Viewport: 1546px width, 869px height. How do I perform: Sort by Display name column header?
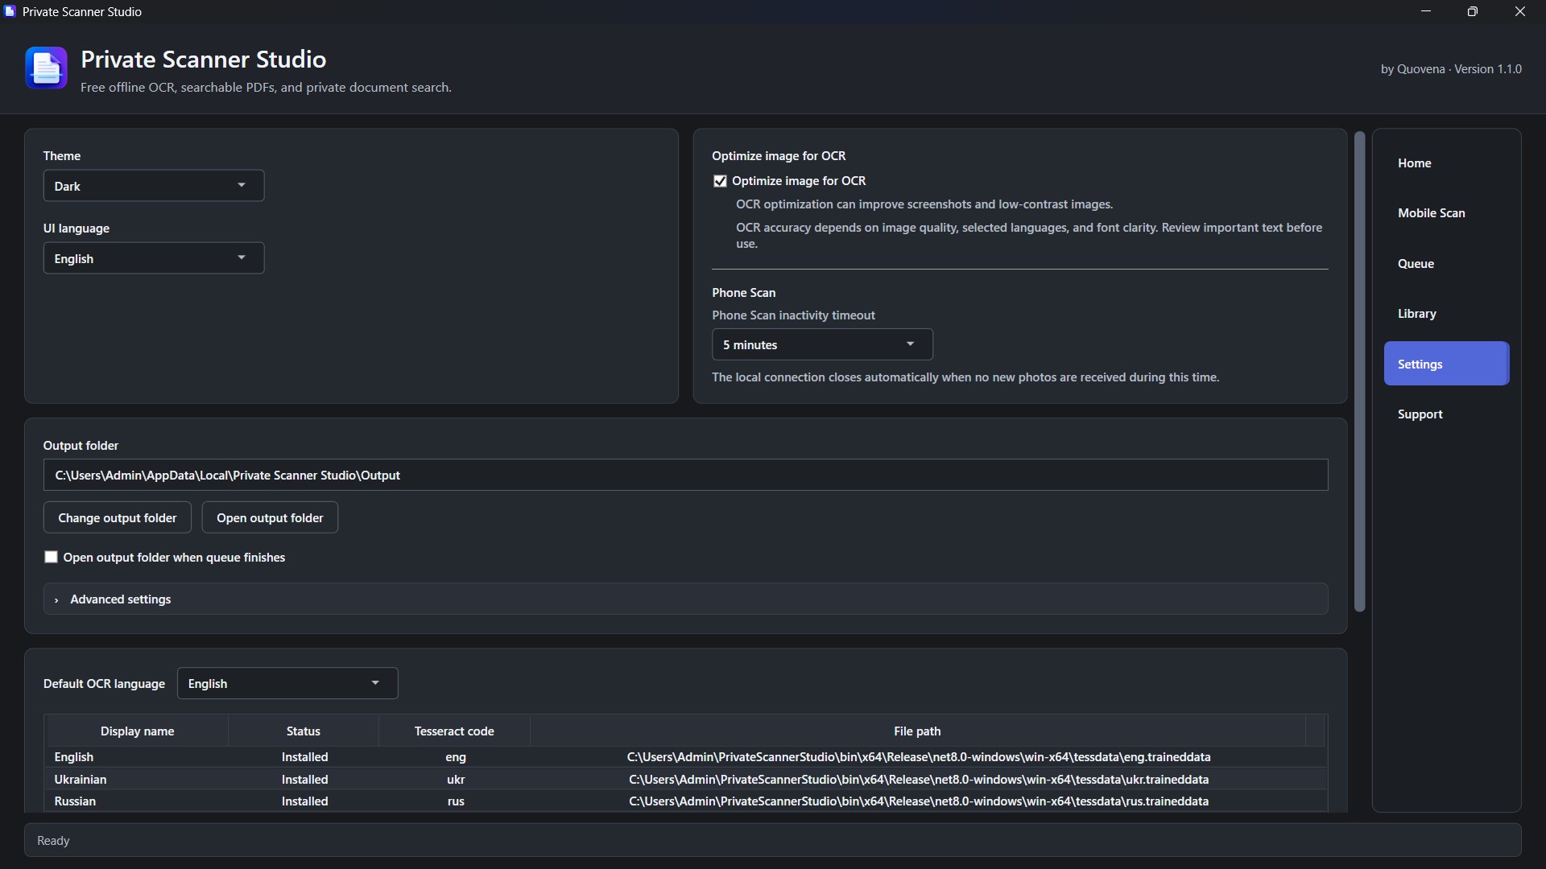tap(138, 731)
